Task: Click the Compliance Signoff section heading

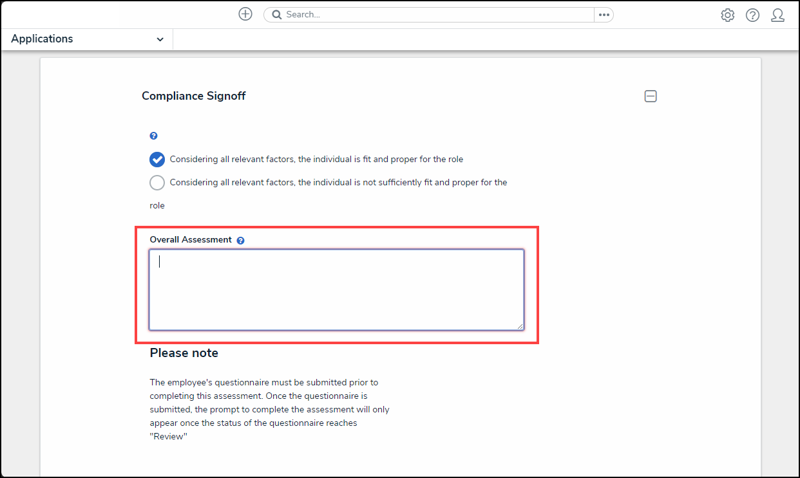Action: (x=193, y=96)
